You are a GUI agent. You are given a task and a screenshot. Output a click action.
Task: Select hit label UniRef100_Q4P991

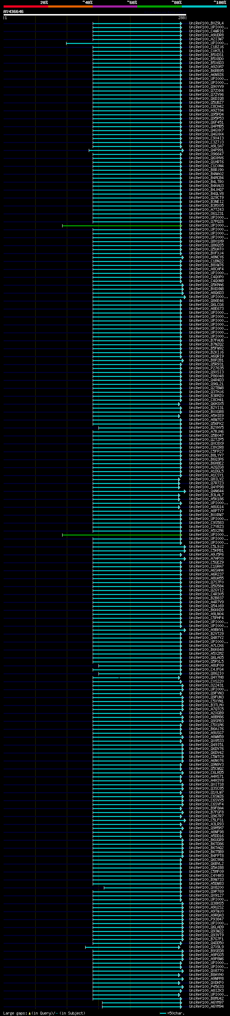coord(206,150)
